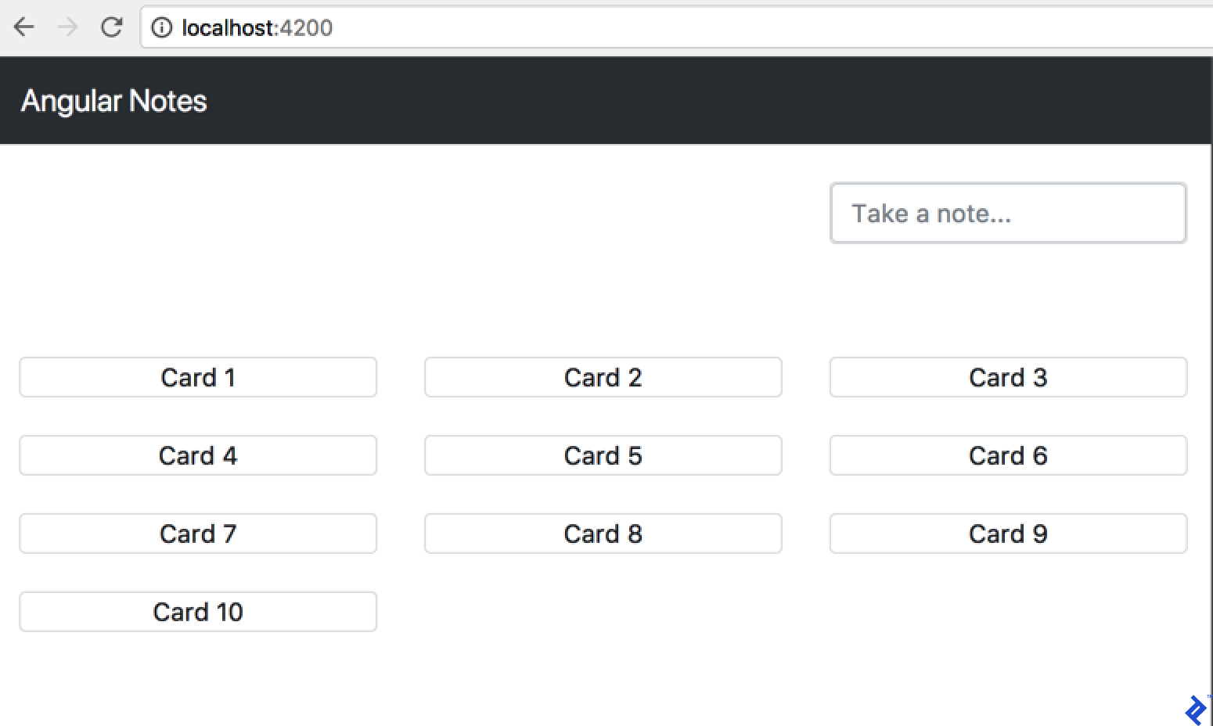Screen dimensions: 1213x726
Task: Focus the 'Take a note...' input
Action: [1008, 214]
